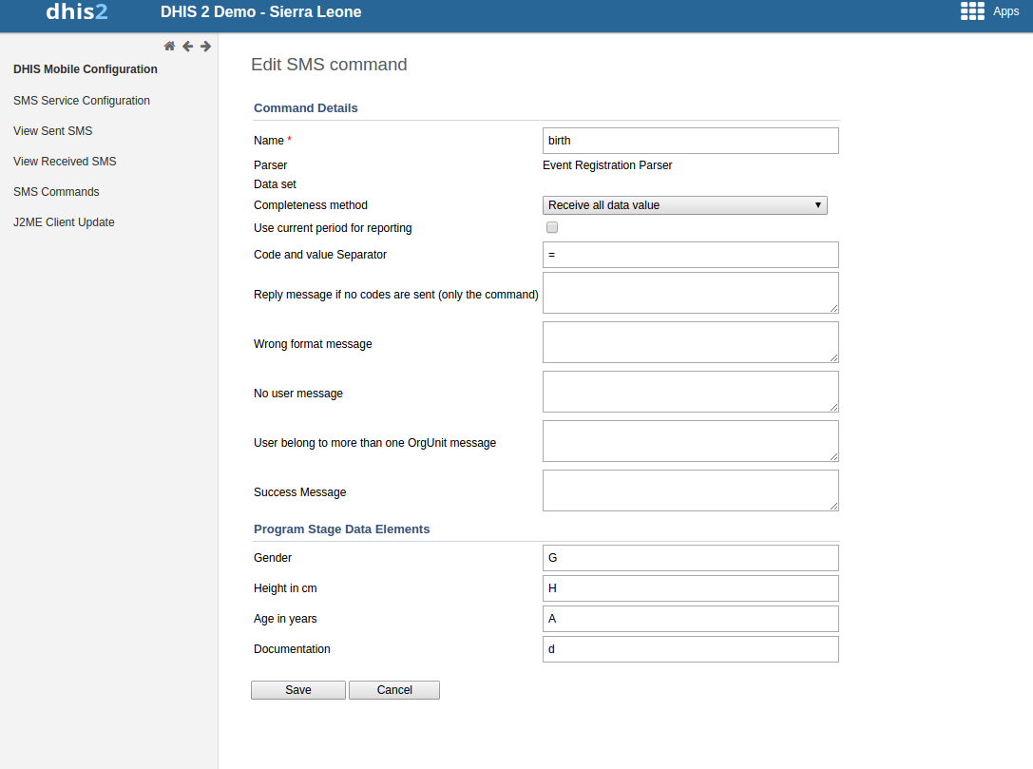This screenshot has width=1033, height=769.
Task: Click the DHIS Mobile Configuration heading link
Action: point(86,69)
